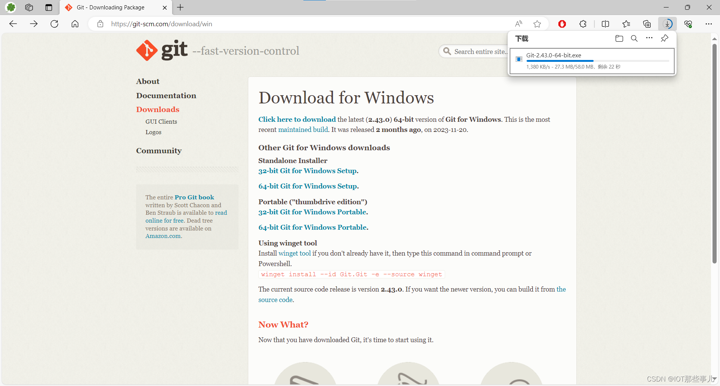The width and height of the screenshot is (720, 386).
Task: Download 64-bit Git for Windows Setup
Action: click(308, 186)
